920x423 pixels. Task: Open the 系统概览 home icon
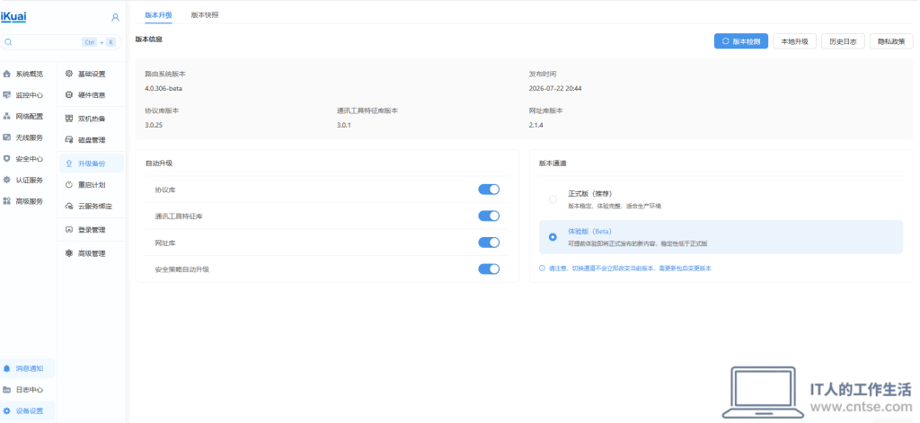pos(7,74)
